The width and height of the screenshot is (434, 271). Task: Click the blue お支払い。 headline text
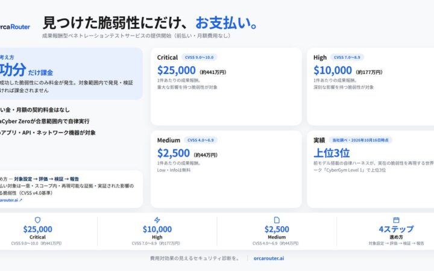[x=227, y=23]
